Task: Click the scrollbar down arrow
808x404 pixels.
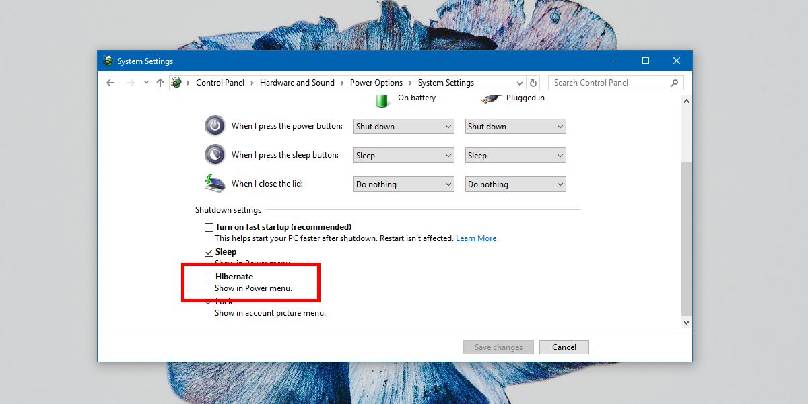Action: (686, 323)
